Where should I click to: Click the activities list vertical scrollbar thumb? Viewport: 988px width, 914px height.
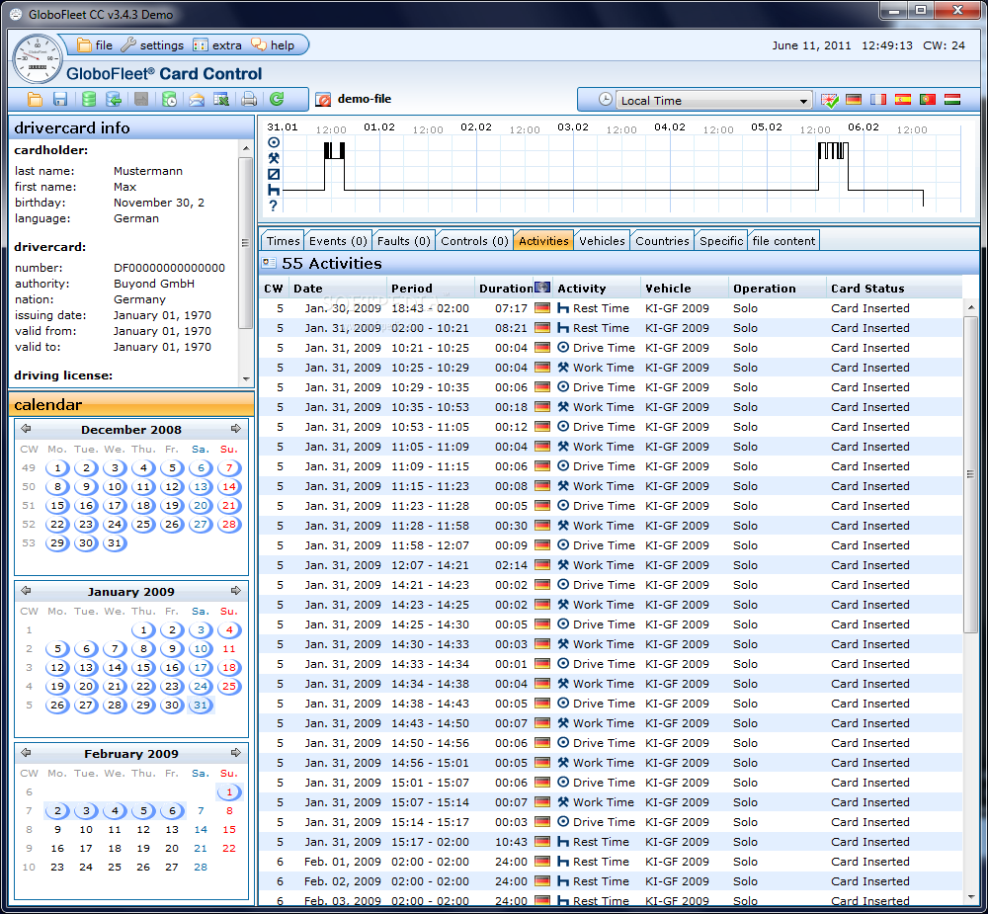tap(970, 474)
